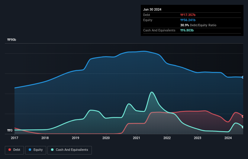Toggle the Equity legend button

[x=36, y=150]
